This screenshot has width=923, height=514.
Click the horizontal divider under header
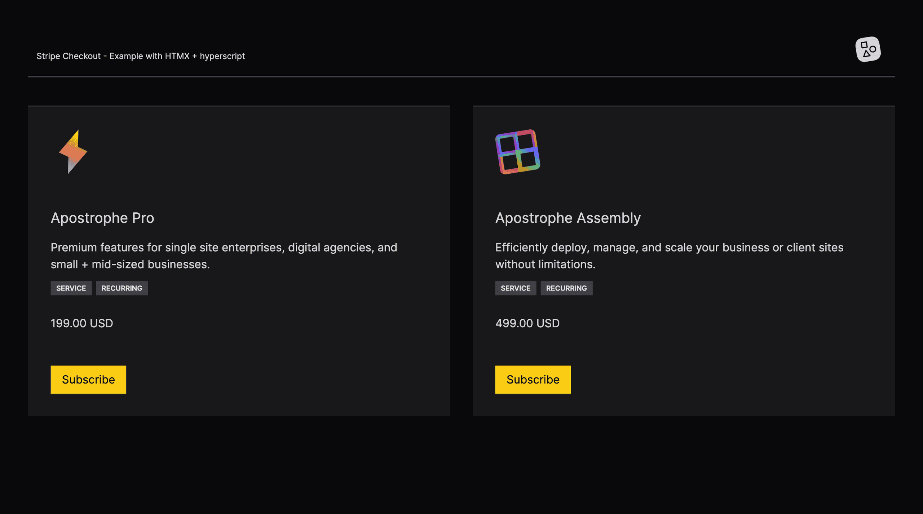point(461,76)
